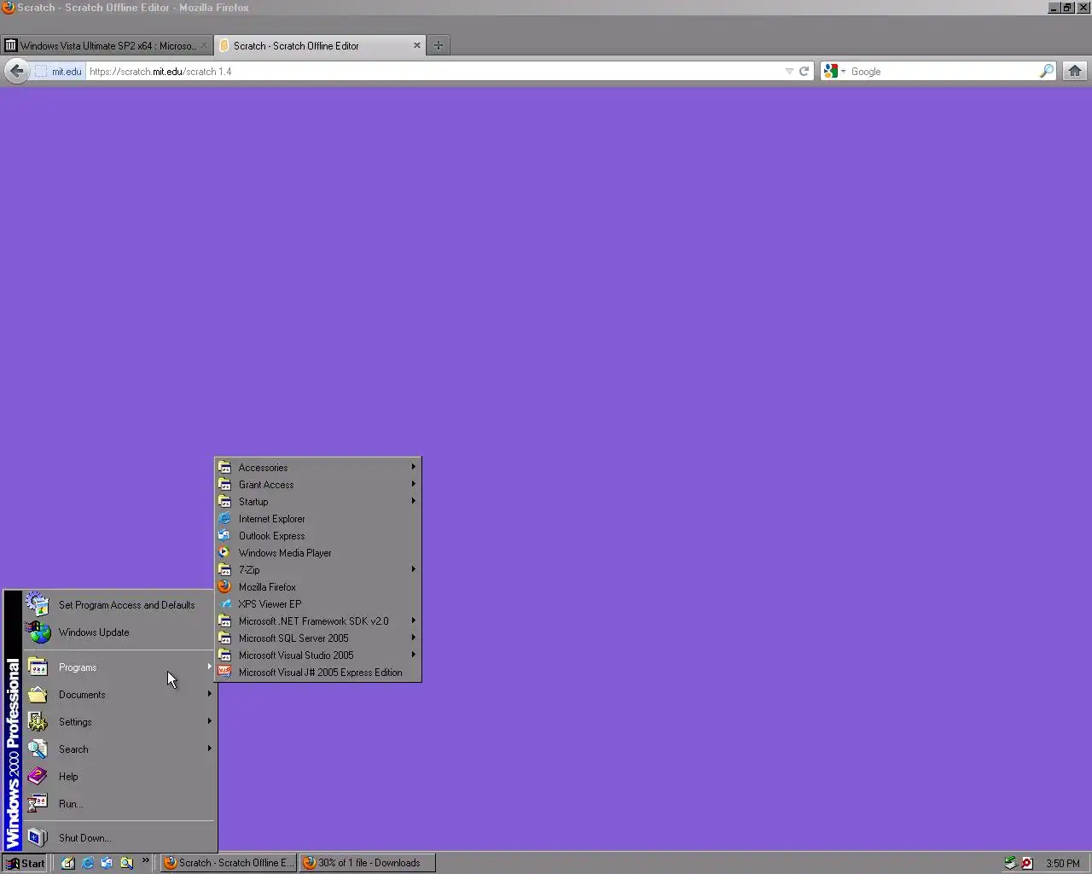The width and height of the screenshot is (1092, 874).
Task: Expand the 7-Zip submenu
Action: pyautogui.click(x=317, y=570)
